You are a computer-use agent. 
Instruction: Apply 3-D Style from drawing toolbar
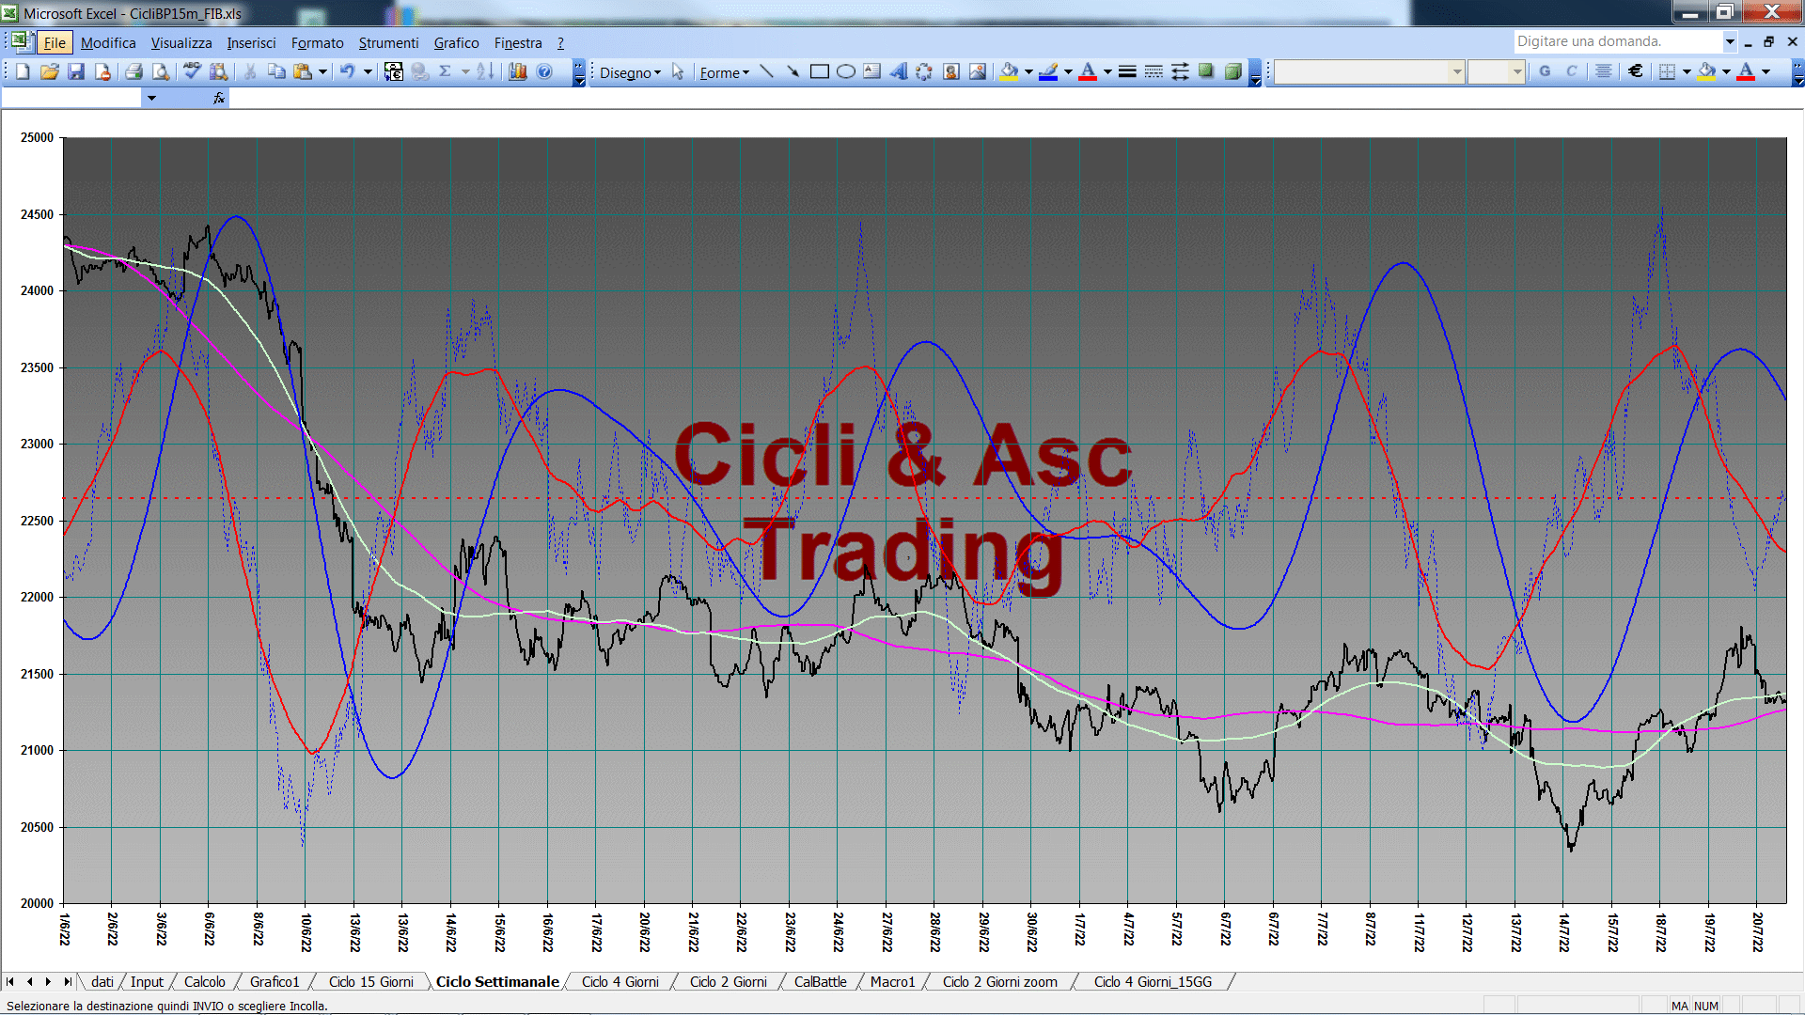[x=1232, y=71]
